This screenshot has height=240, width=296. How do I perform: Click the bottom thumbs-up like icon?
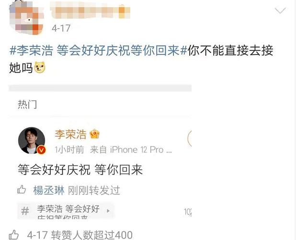(x=13, y=235)
